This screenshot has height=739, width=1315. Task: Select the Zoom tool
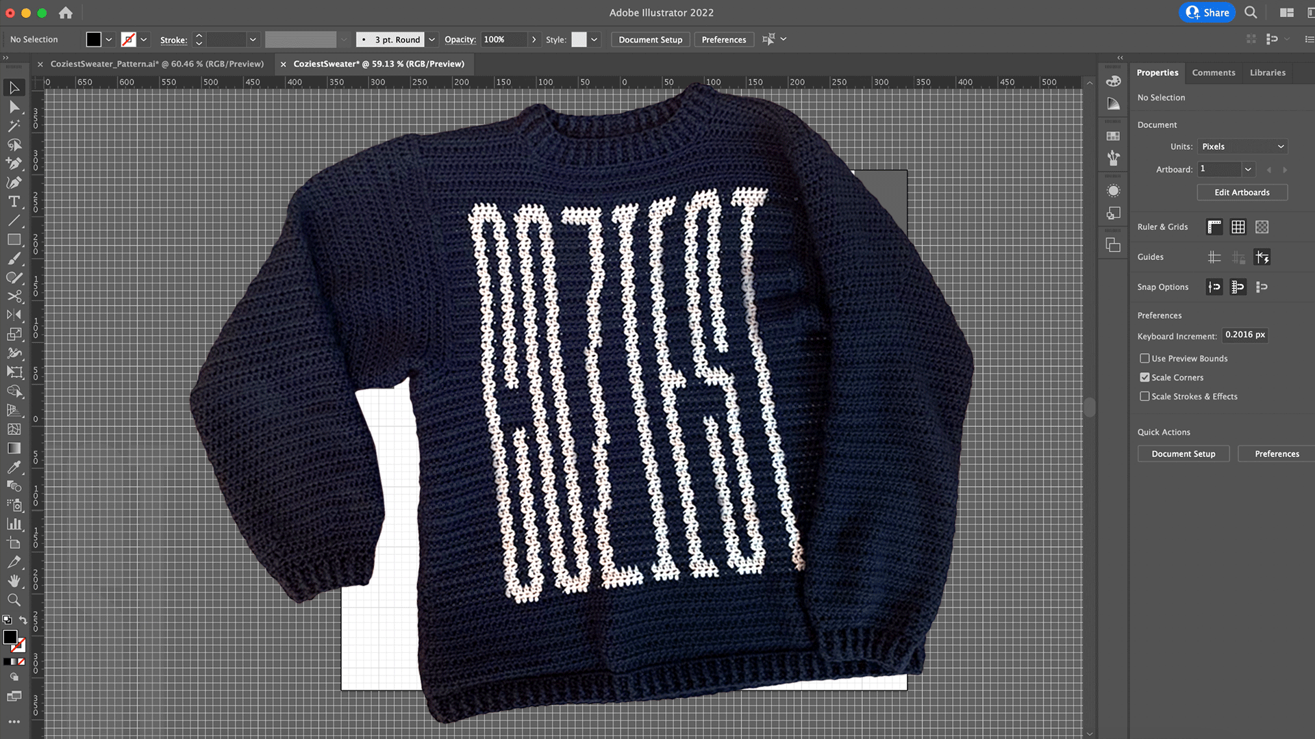coord(14,600)
